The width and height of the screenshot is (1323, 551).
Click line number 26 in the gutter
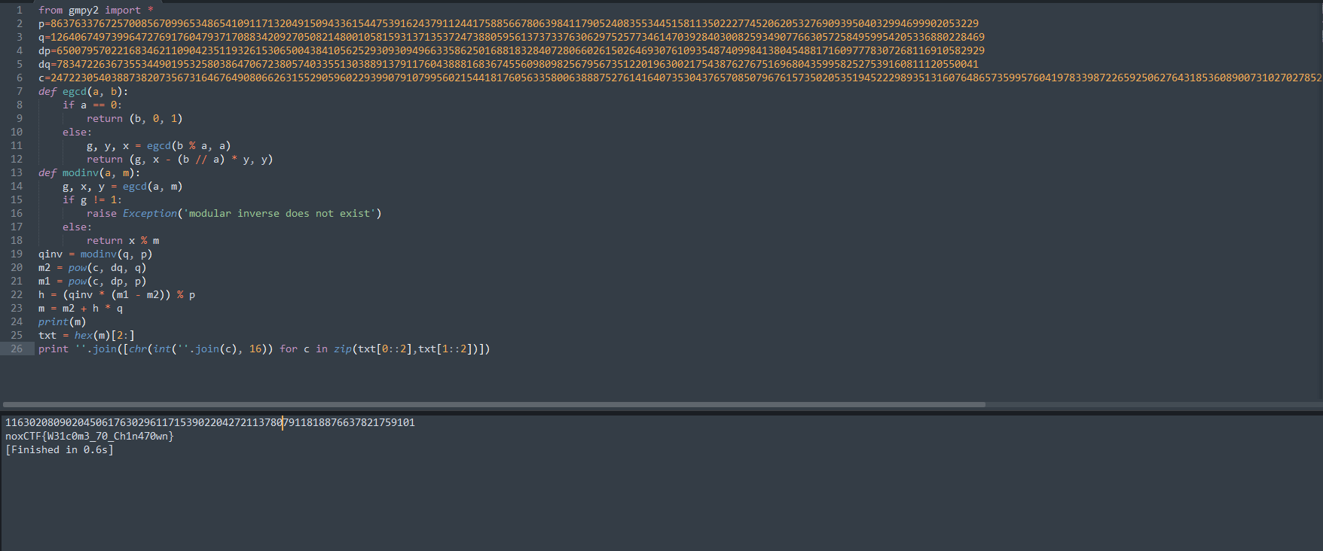pos(17,349)
